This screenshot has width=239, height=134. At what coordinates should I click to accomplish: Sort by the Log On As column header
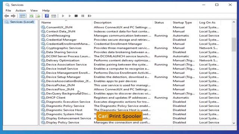(x=209, y=22)
